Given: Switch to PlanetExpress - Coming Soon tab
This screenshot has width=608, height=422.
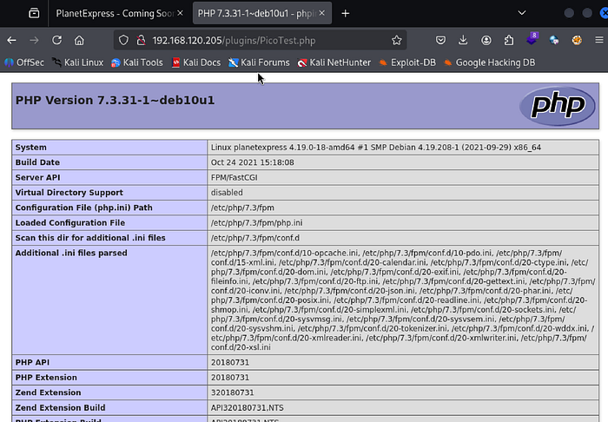Looking at the screenshot, I should tap(115, 14).
